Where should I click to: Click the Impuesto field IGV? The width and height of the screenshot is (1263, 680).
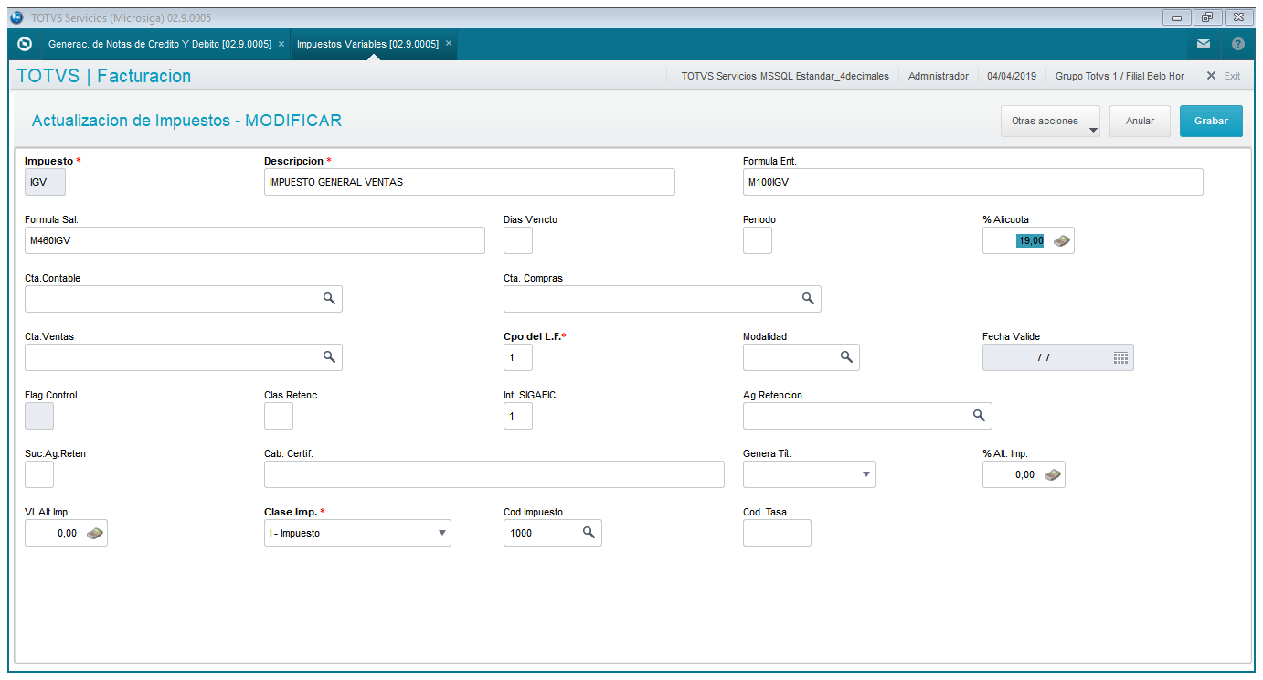tap(45, 182)
